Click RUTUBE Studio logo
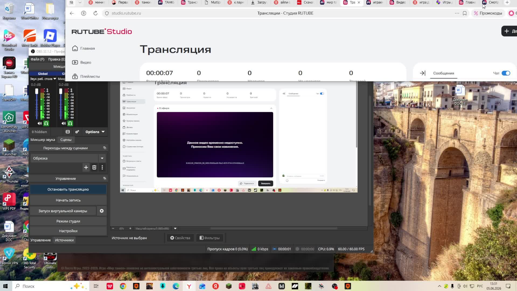The image size is (517, 291). [102, 32]
